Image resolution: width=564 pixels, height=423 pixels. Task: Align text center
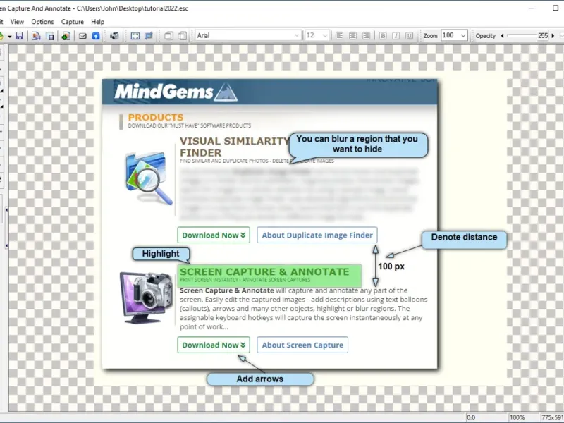pyautogui.click(x=353, y=36)
